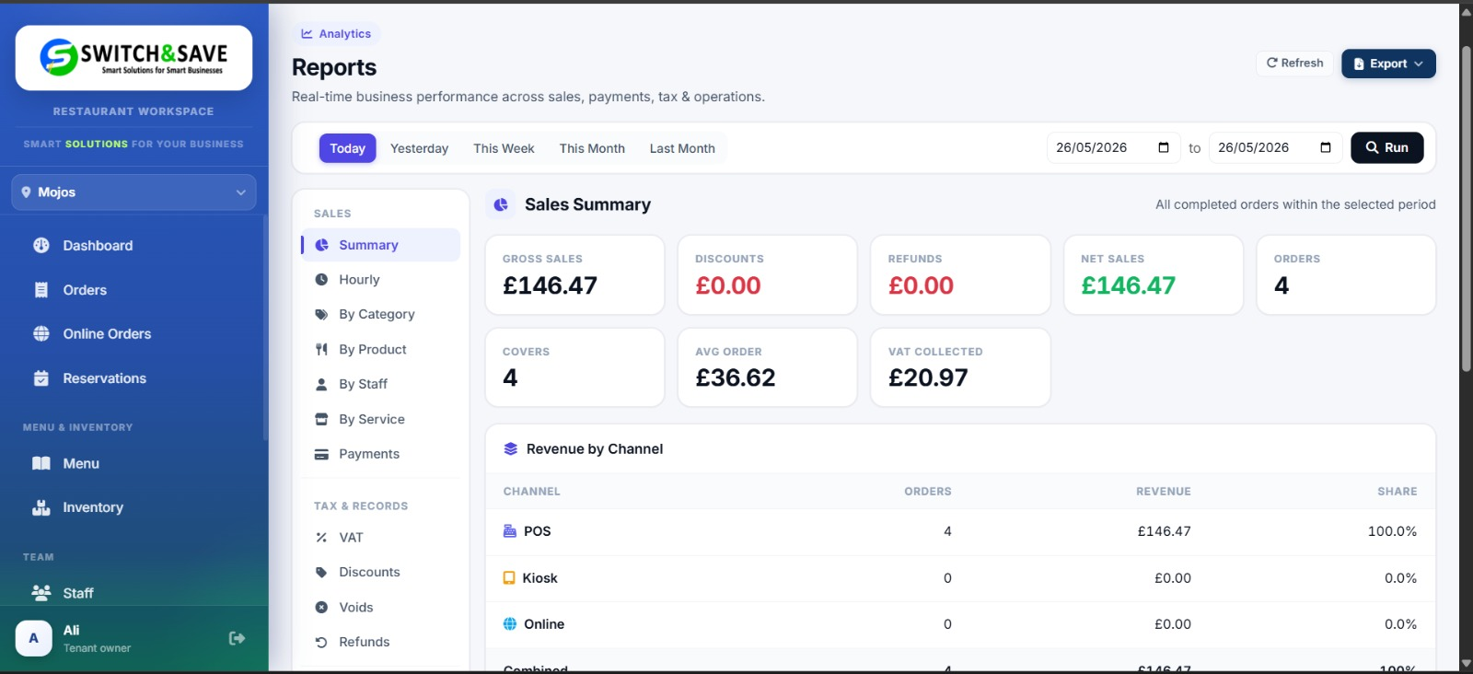Click the Online channel globe icon
The width and height of the screenshot is (1473, 674).
click(x=510, y=624)
